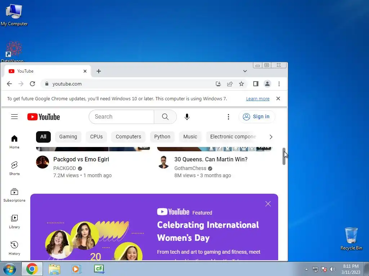Select the All filter chip
This screenshot has width=369, height=276.
(43, 137)
